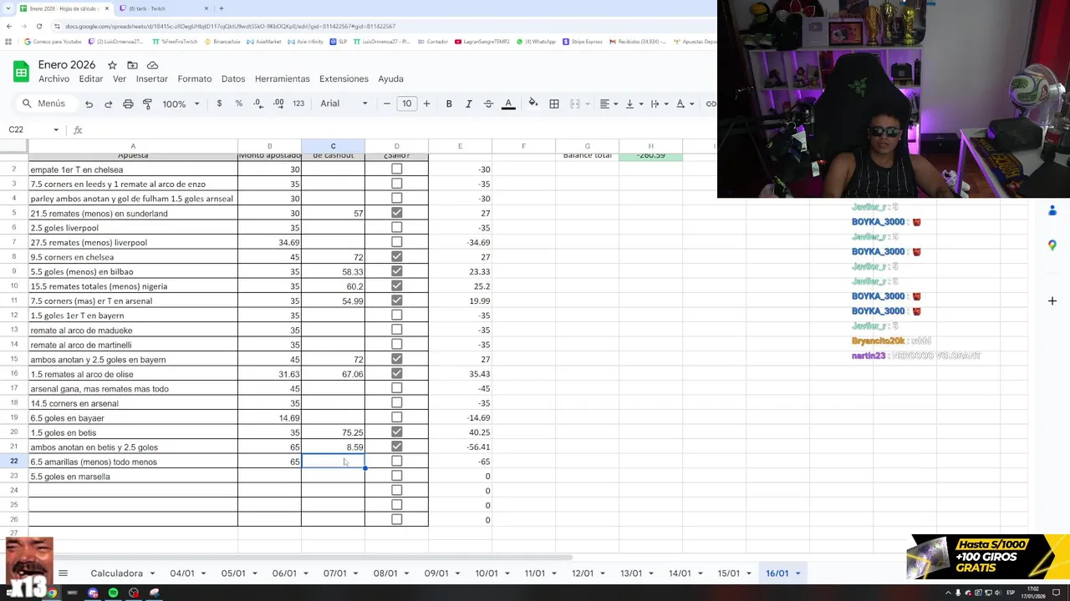The width and height of the screenshot is (1070, 601).
Task: Uncheck the box for 5.5 goles (menos) en bilbao
Action: click(x=397, y=271)
